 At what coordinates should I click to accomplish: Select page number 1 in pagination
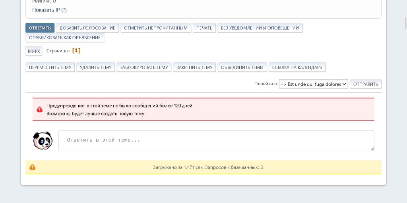76,51
